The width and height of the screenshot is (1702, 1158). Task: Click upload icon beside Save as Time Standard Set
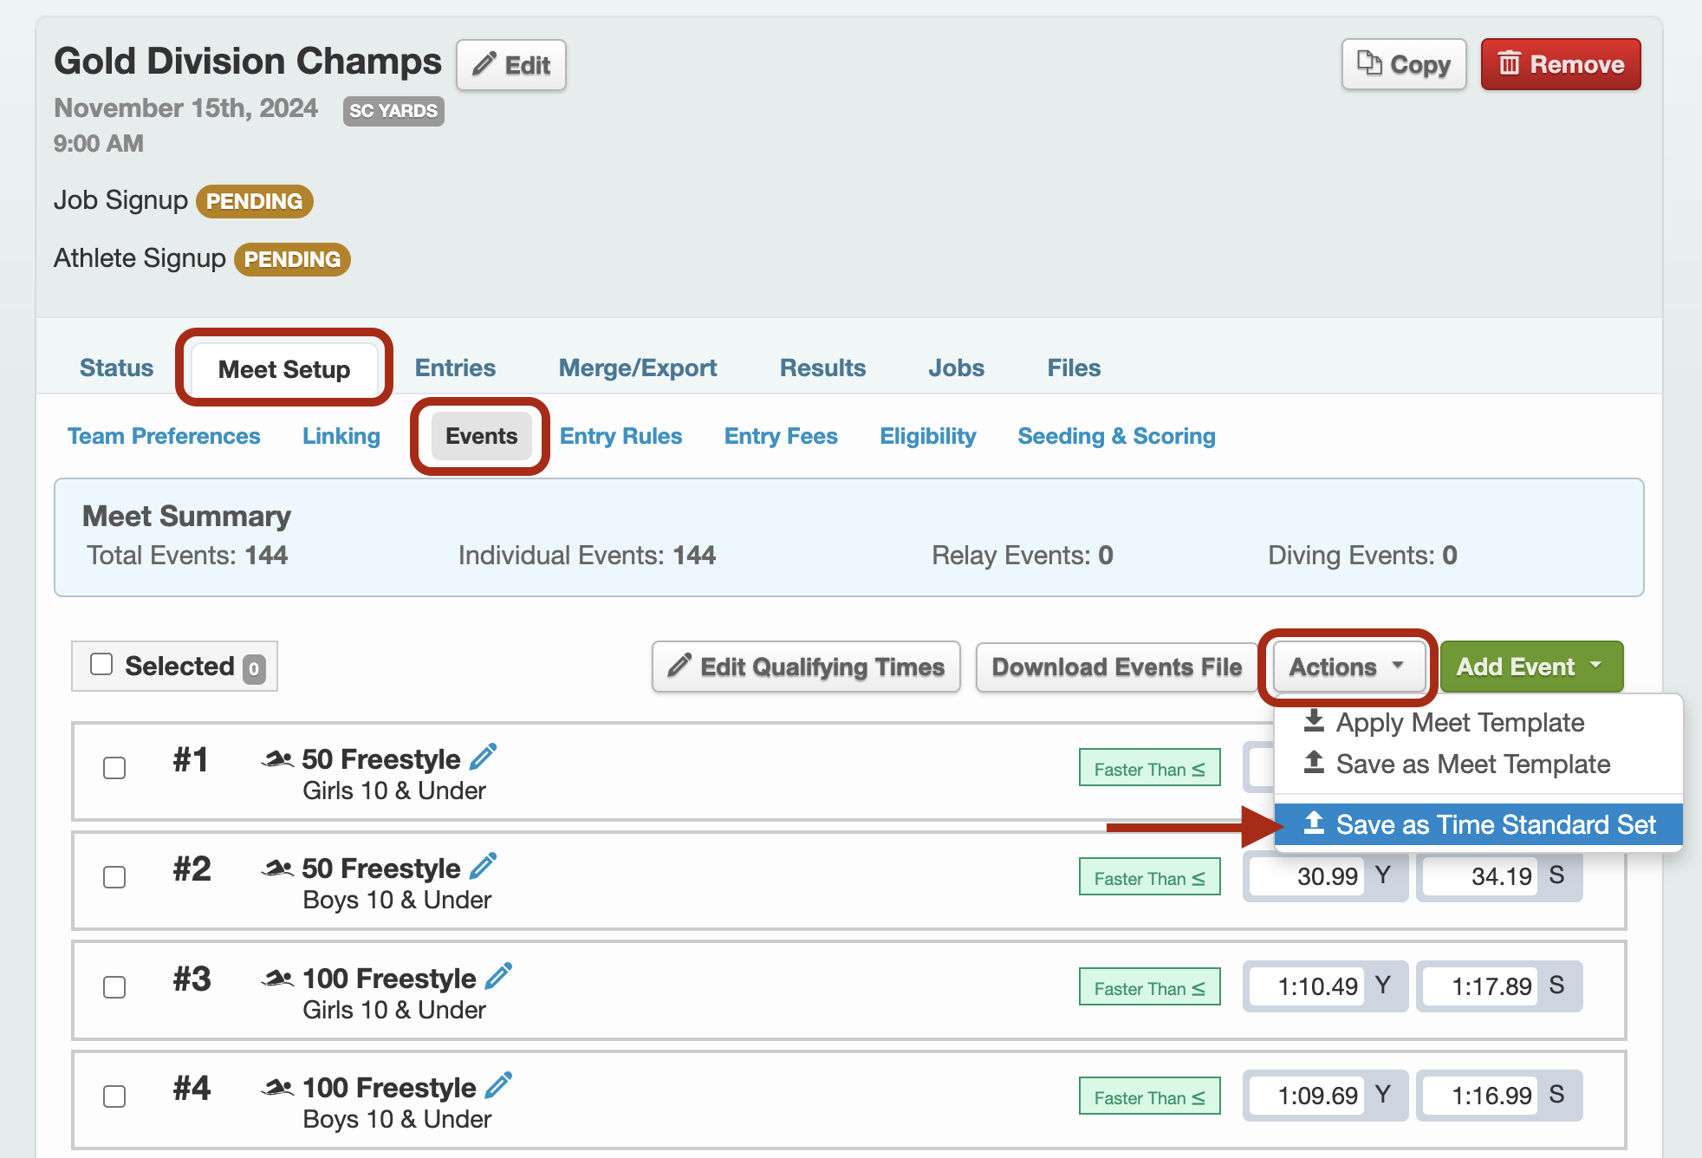coord(1314,823)
